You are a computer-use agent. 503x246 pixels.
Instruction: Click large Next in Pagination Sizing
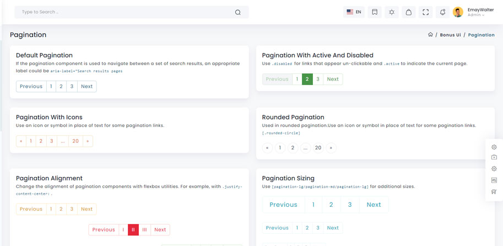coord(374,205)
